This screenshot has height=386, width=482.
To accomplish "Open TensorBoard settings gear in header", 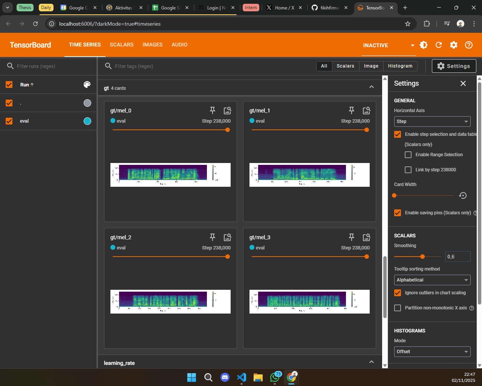I will pos(454,45).
